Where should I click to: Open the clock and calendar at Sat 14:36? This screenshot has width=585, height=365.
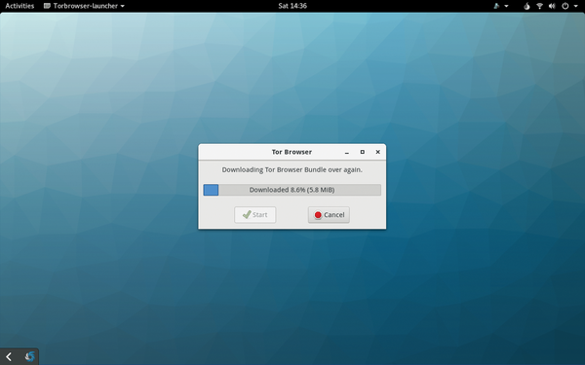pos(292,6)
